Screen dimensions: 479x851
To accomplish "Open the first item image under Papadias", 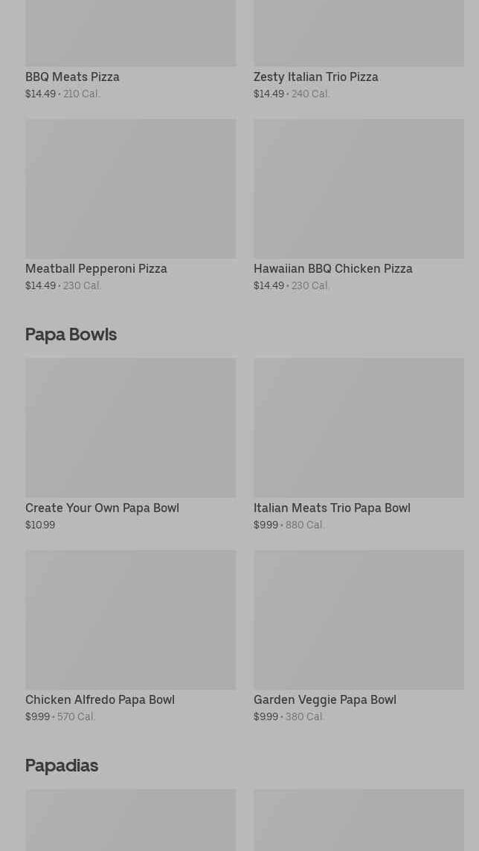I will point(130,820).
